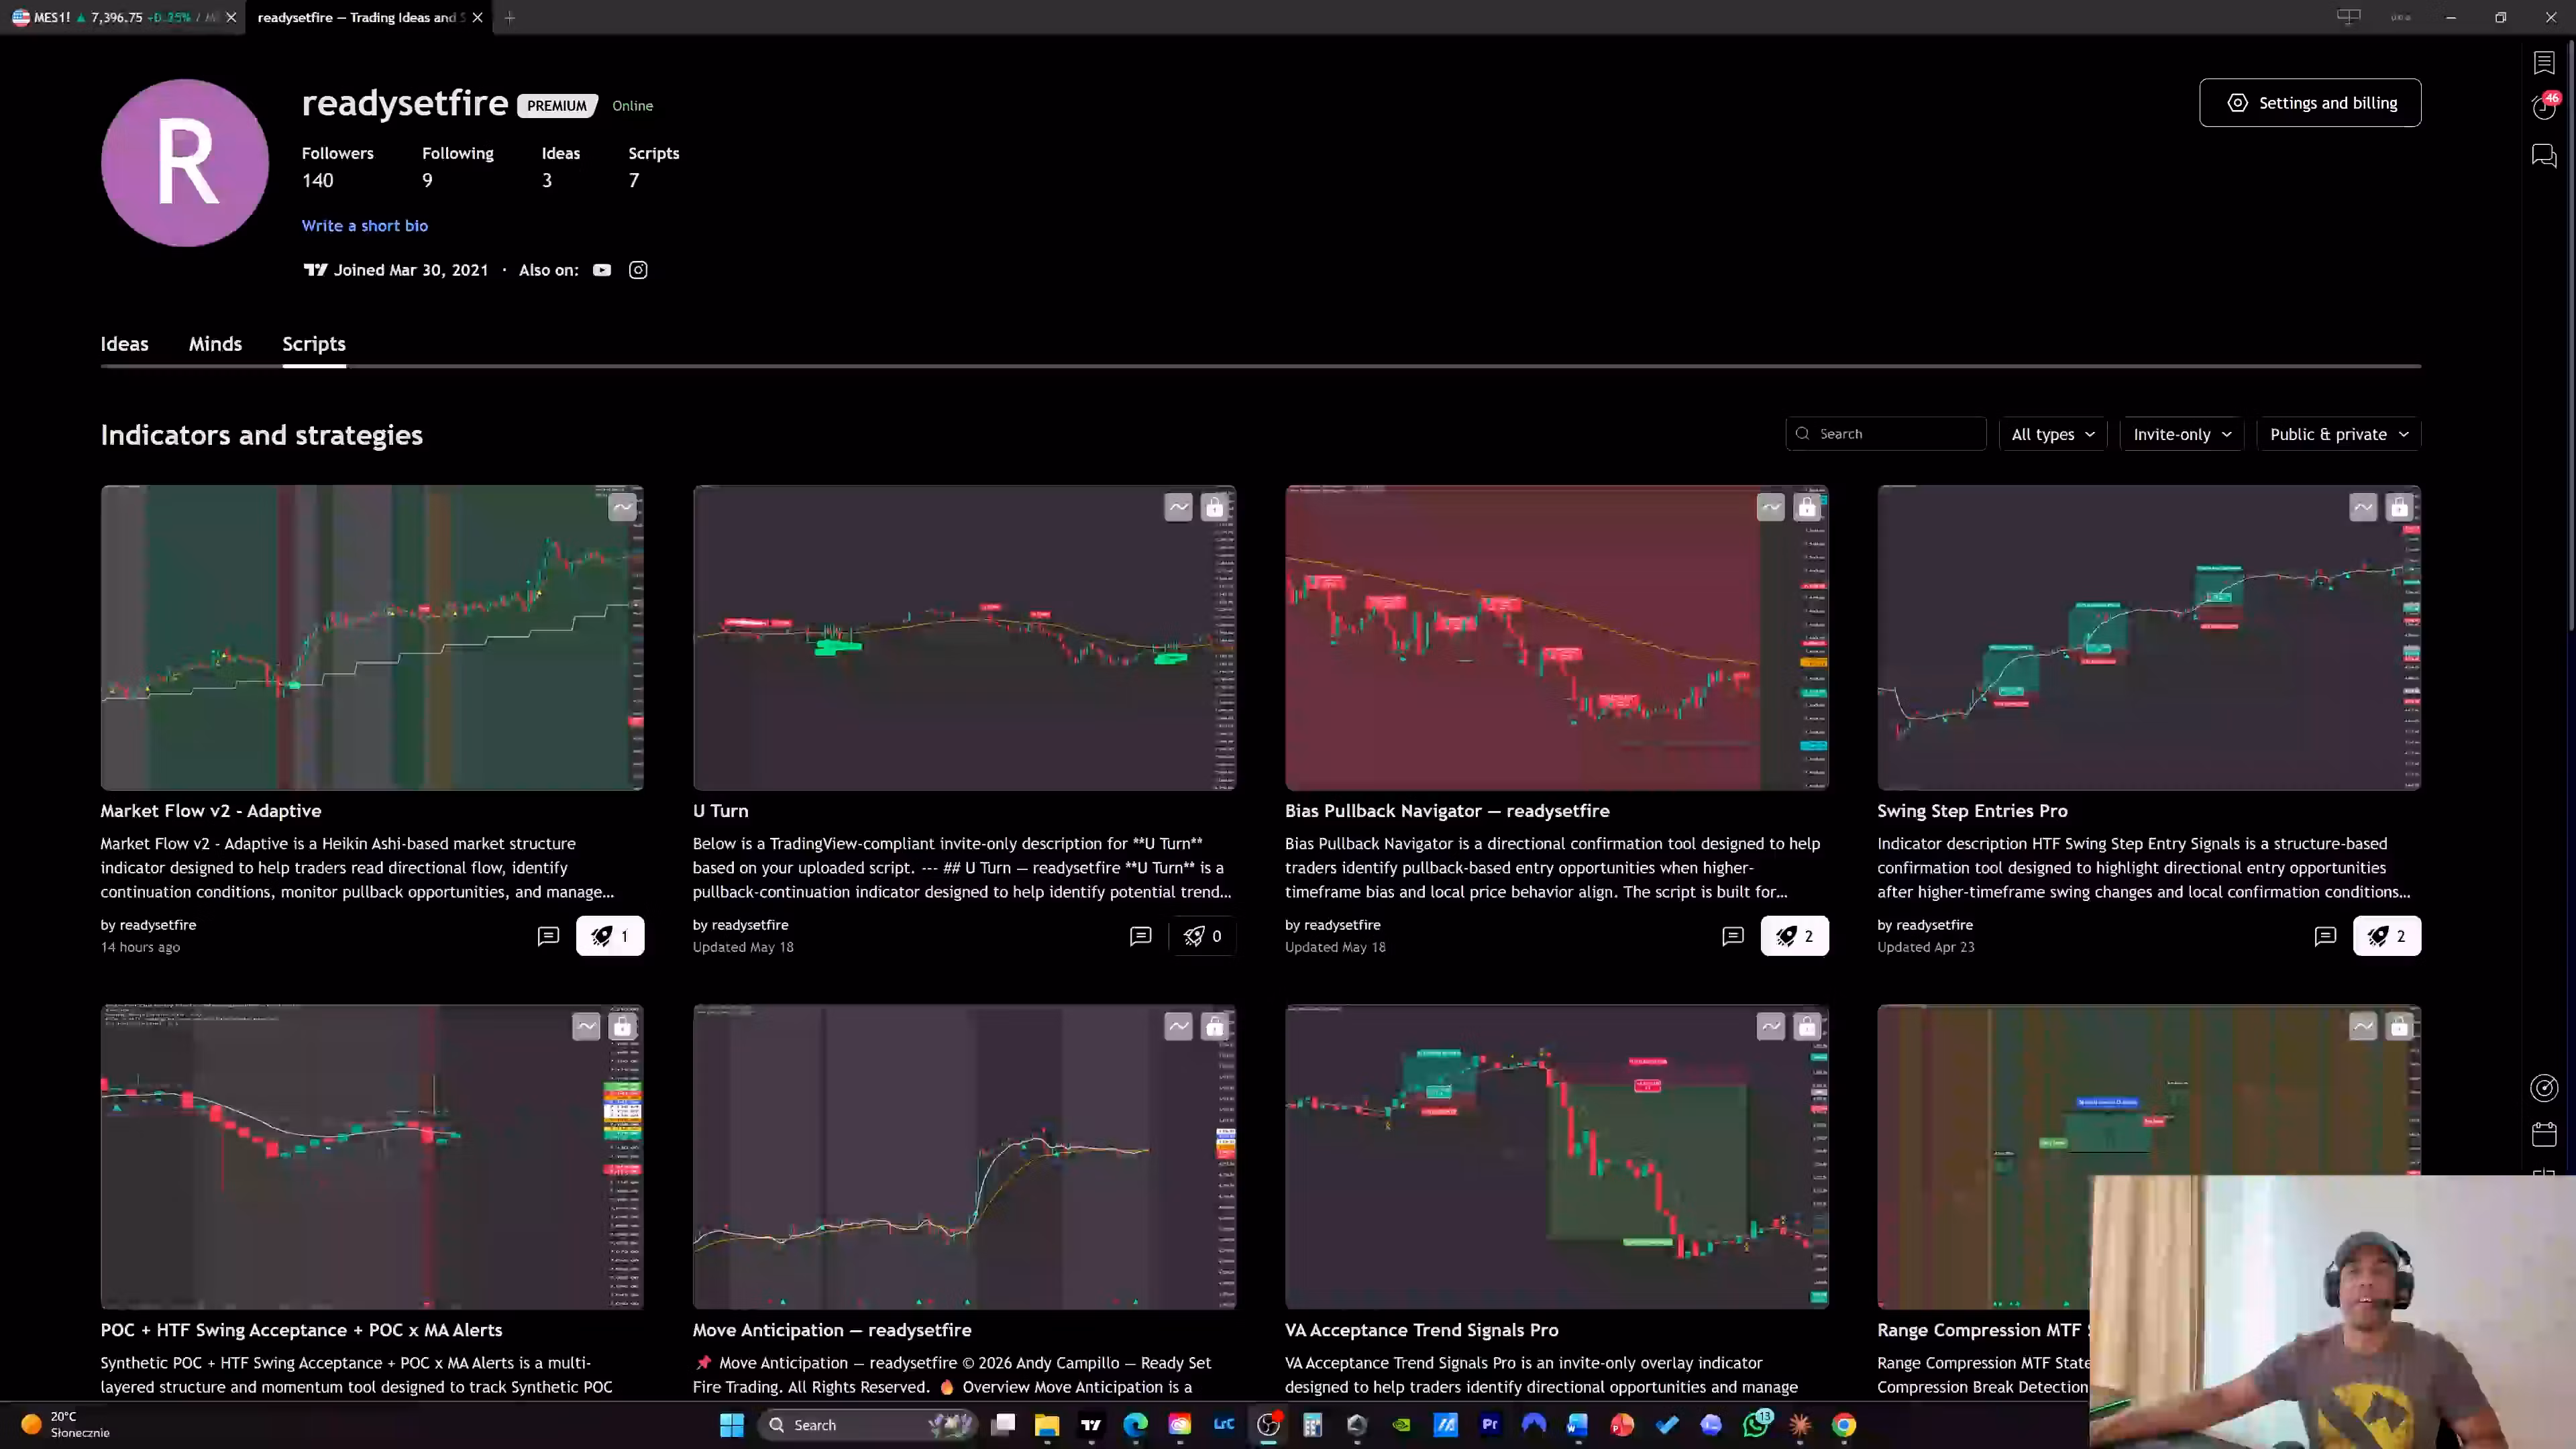2576x1449 pixels.
Task: Open File Explorer from the taskbar
Action: [x=1047, y=1425]
